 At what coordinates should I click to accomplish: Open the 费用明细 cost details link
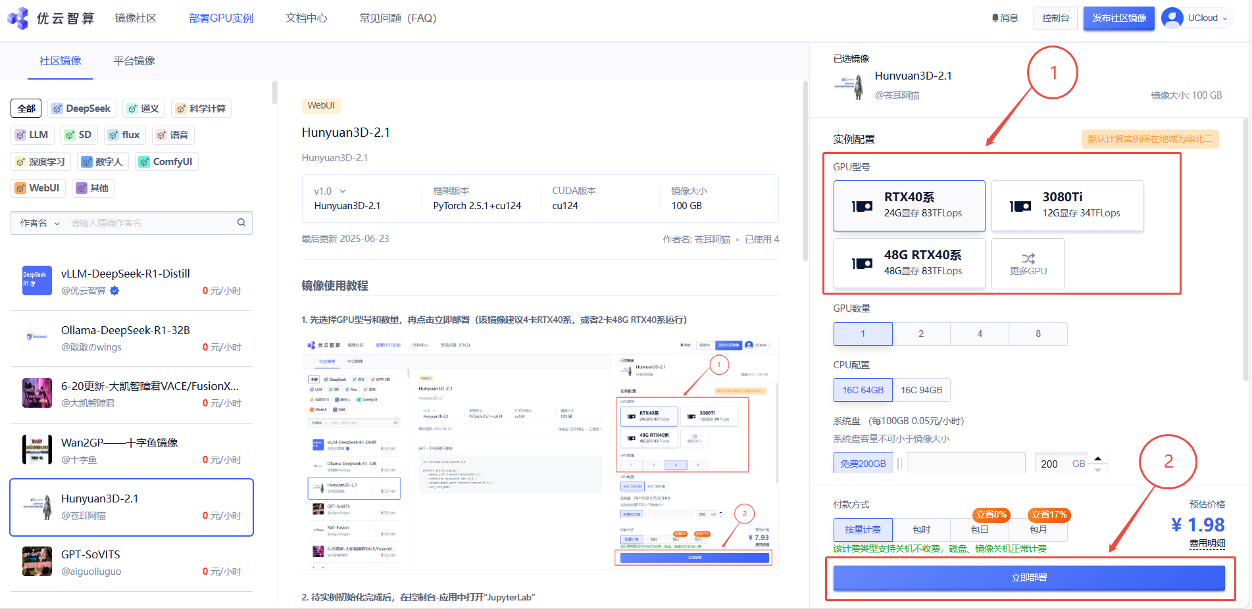[1207, 543]
